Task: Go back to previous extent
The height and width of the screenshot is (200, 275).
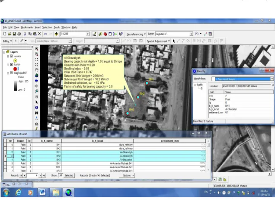Action: point(37,81)
